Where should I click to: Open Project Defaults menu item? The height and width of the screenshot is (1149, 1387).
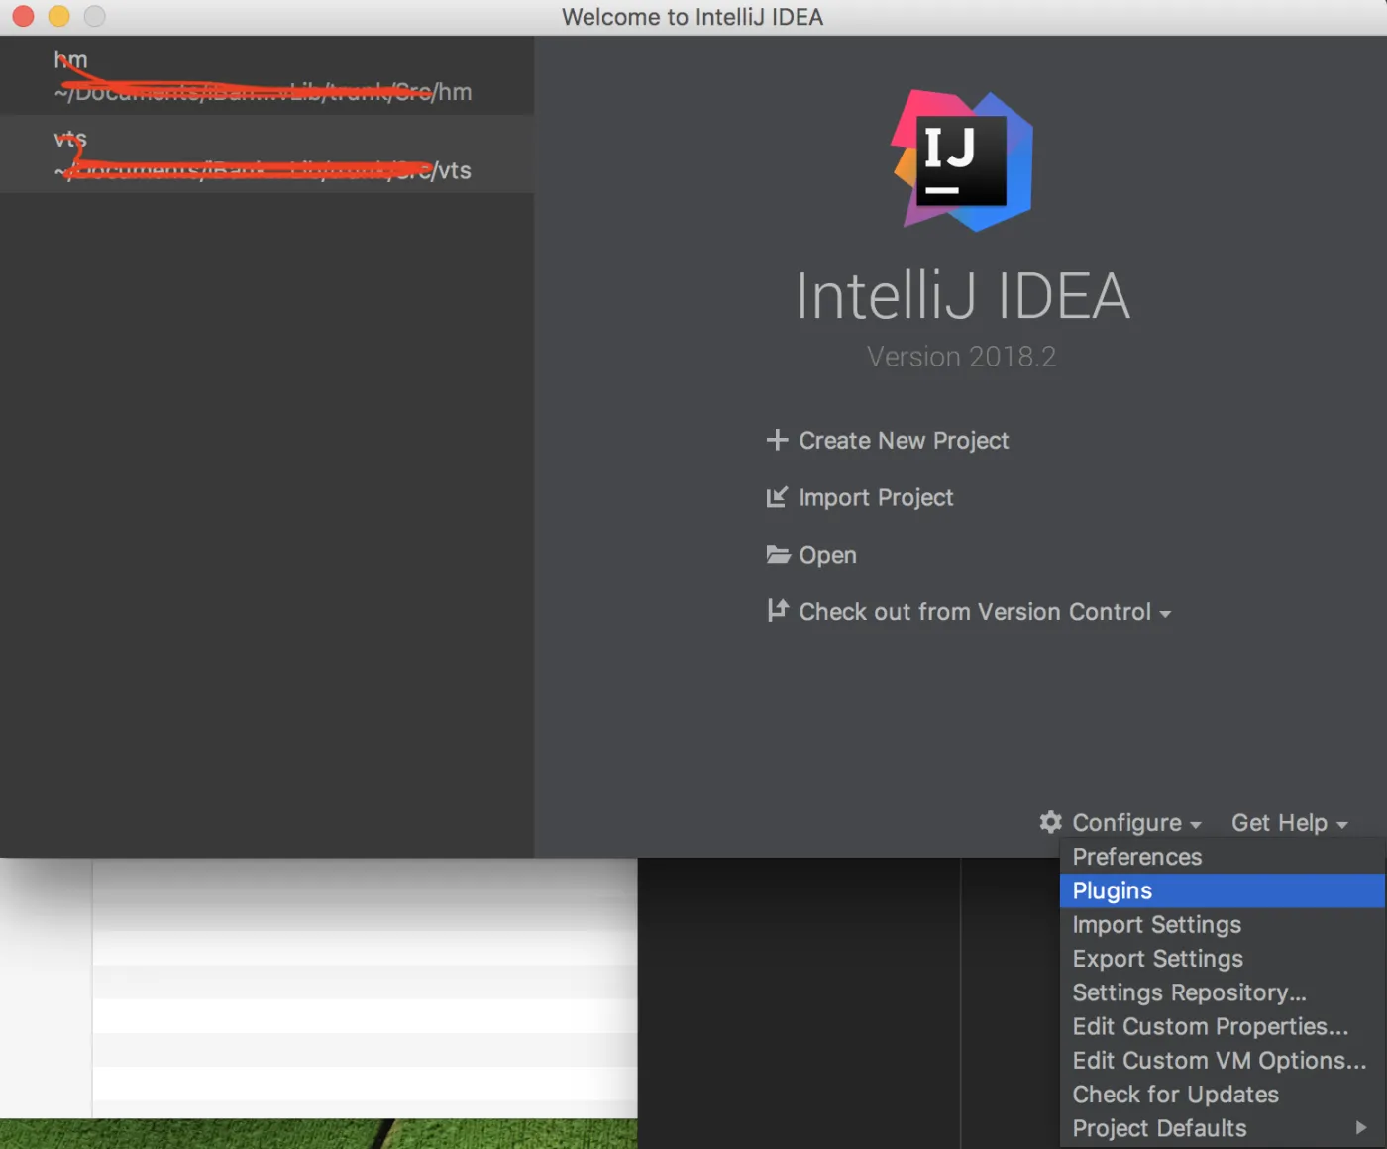pos(1223,1128)
